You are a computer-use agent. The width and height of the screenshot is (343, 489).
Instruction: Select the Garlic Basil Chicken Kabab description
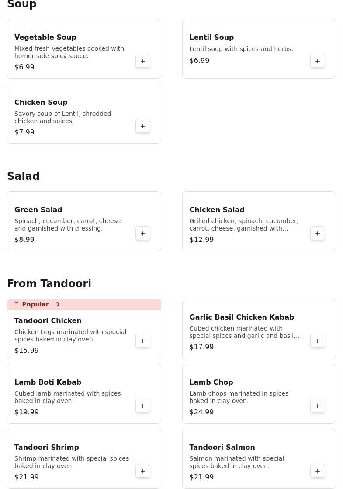pos(244,332)
